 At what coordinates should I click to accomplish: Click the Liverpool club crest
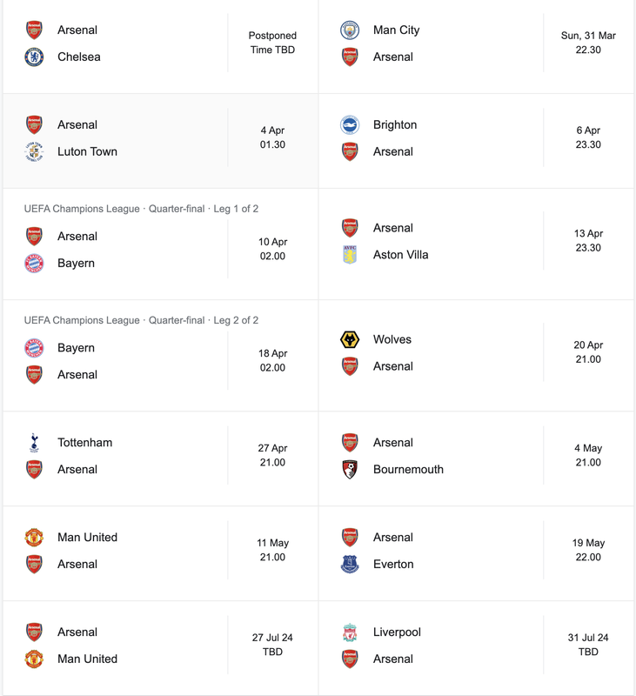(x=350, y=632)
